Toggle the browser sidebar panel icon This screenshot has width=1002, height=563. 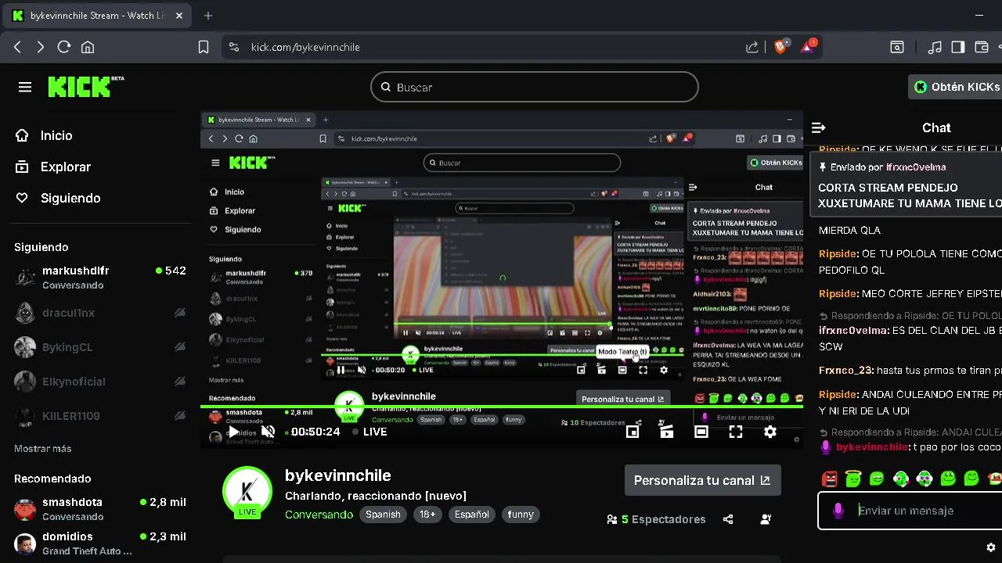[957, 47]
